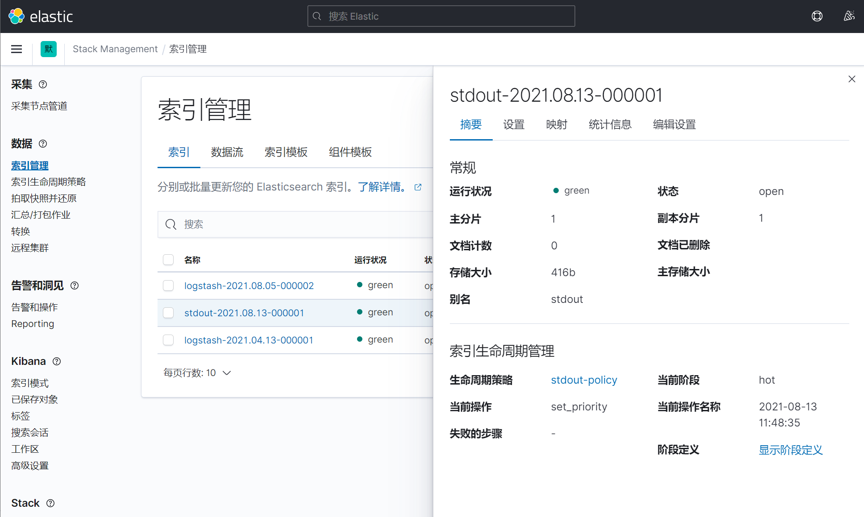Open 高级设置 in the sidebar
Viewport: 864px width, 517px height.
tap(30, 466)
